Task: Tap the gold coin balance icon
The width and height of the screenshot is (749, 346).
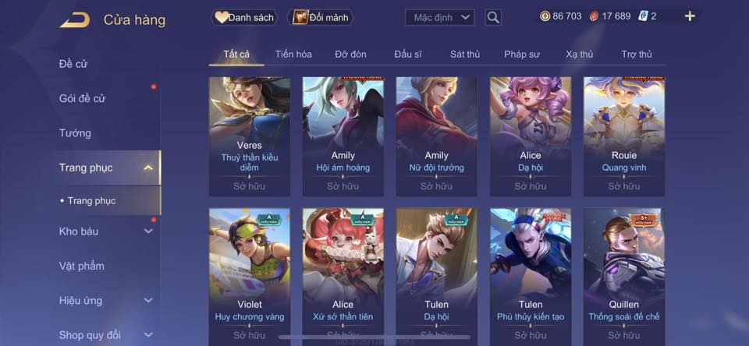Action: click(x=545, y=16)
